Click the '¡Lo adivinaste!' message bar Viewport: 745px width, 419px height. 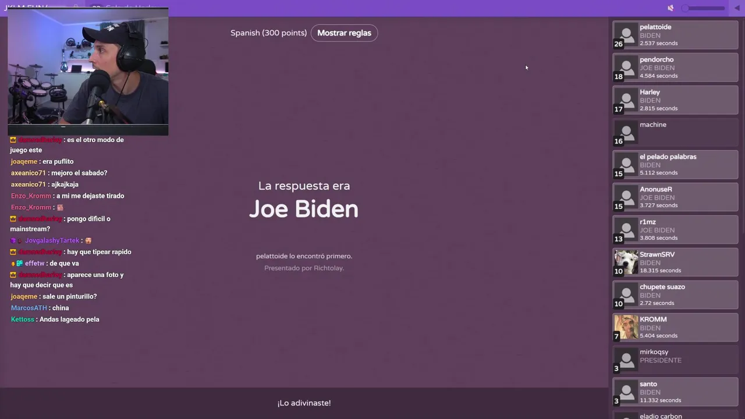tap(304, 403)
